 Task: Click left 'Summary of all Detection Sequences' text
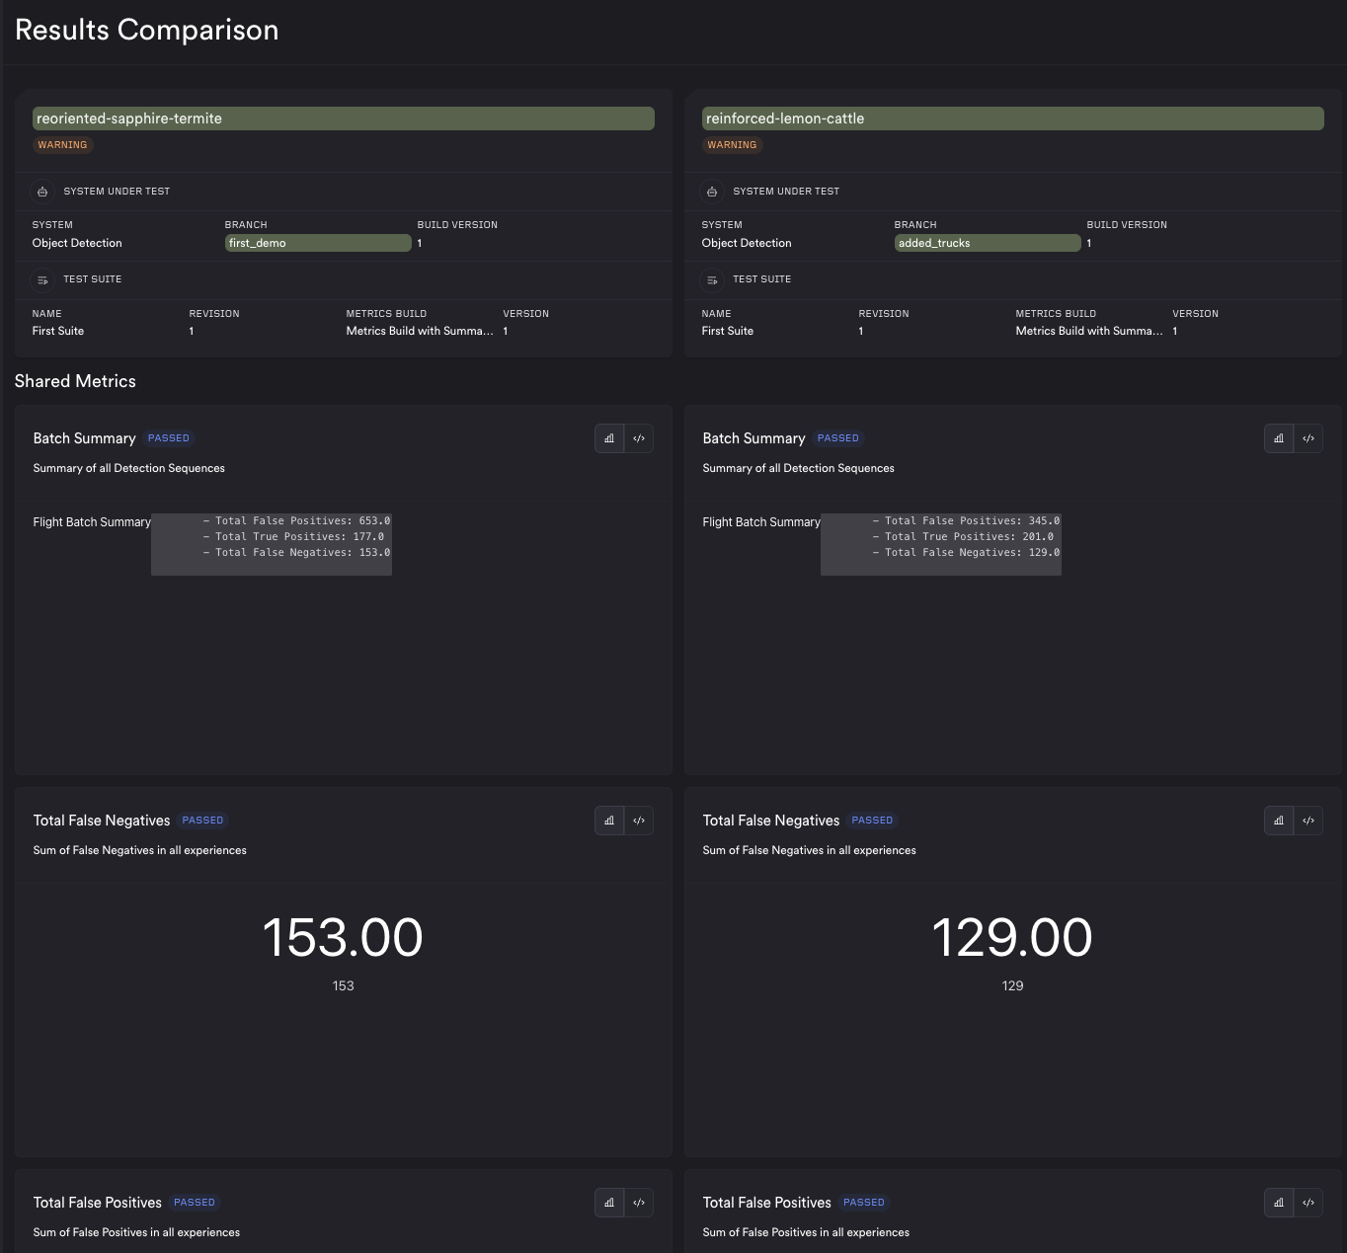129,468
